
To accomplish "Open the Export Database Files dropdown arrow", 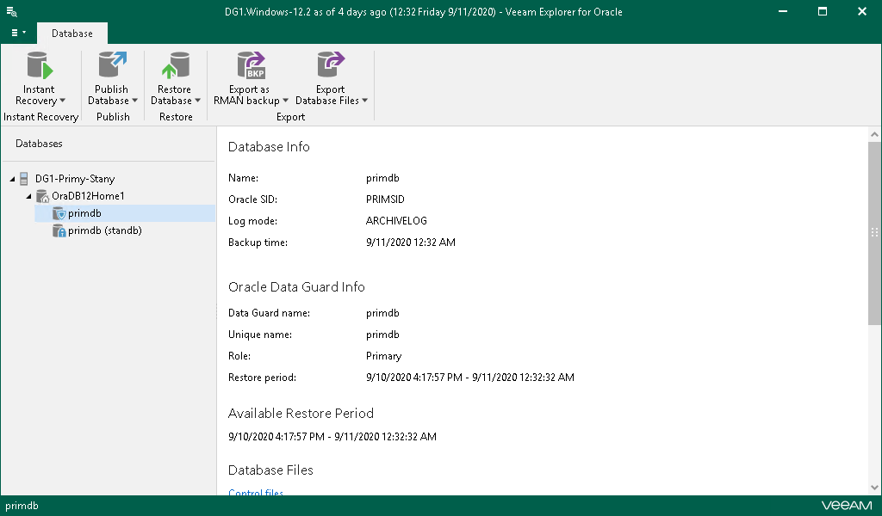I will pyautogui.click(x=364, y=101).
